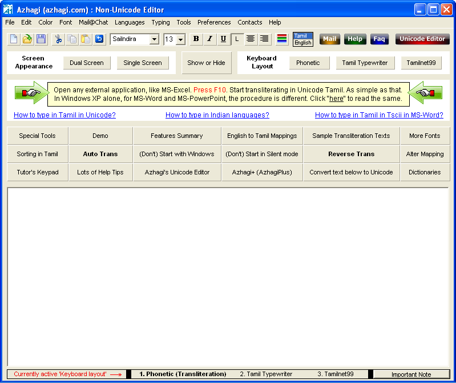The height and width of the screenshot is (383, 456).
Task: Click the left green pointing-hand arrow
Action: (x=31, y=93)
